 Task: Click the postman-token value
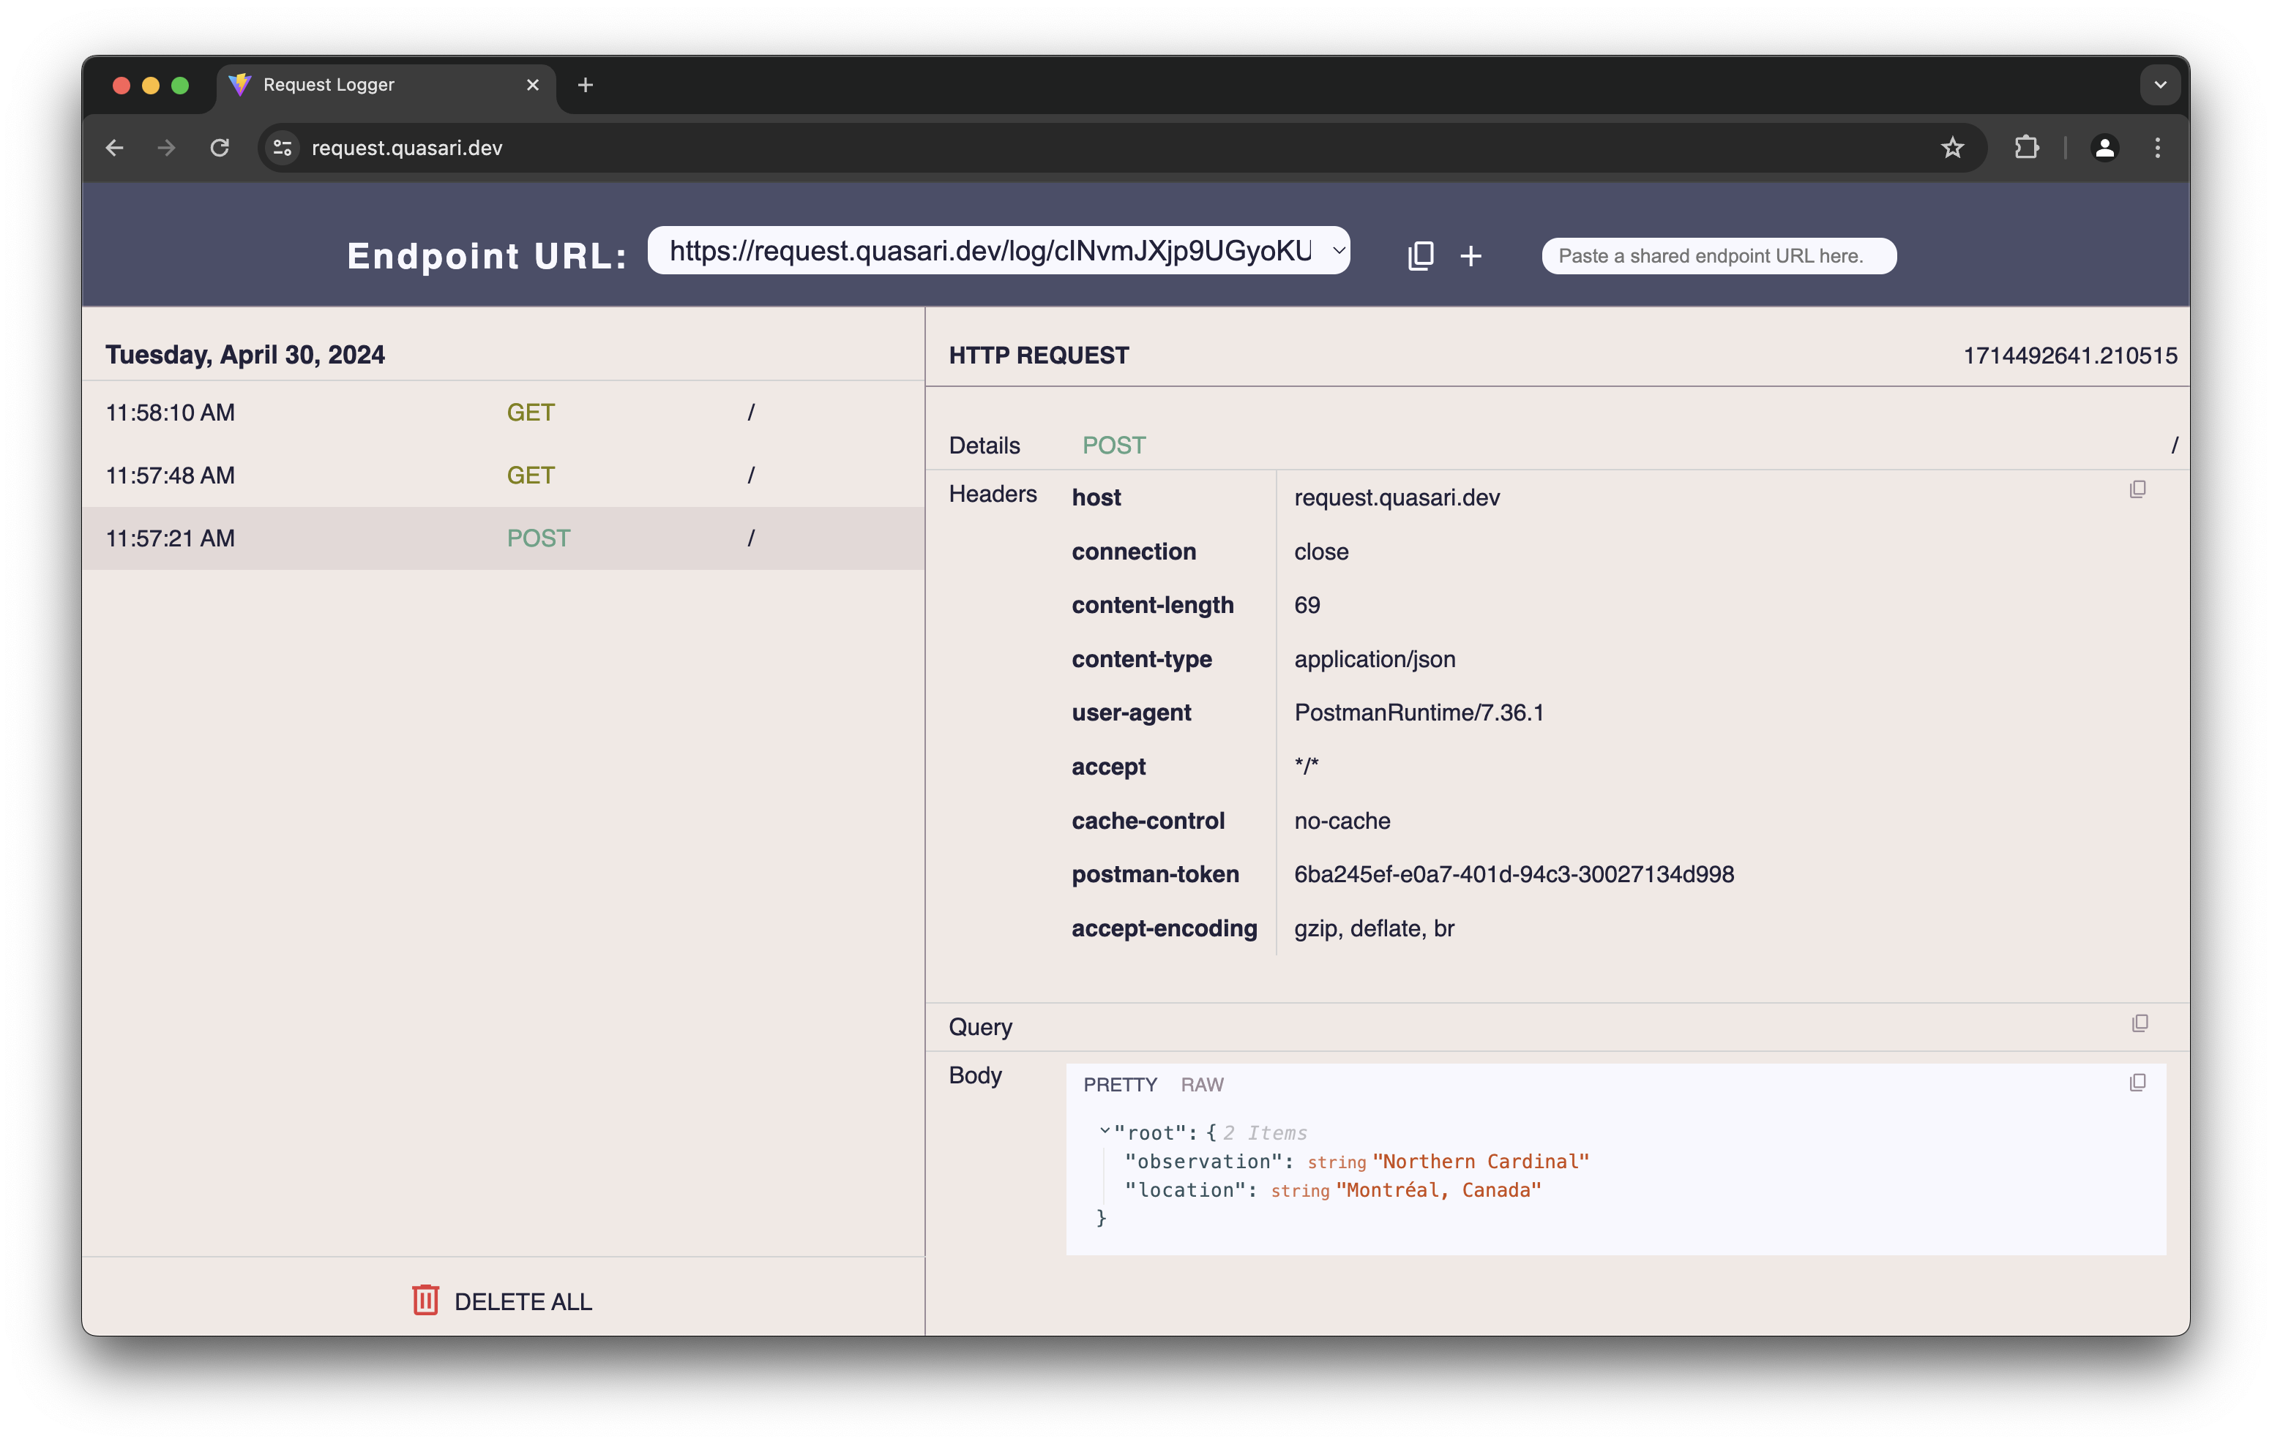1514,874
